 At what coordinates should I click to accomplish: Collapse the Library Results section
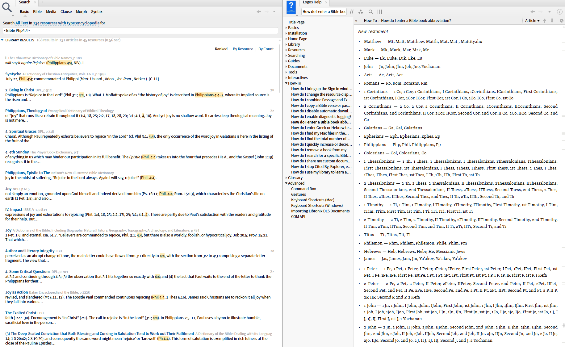(x=2, y=40)
